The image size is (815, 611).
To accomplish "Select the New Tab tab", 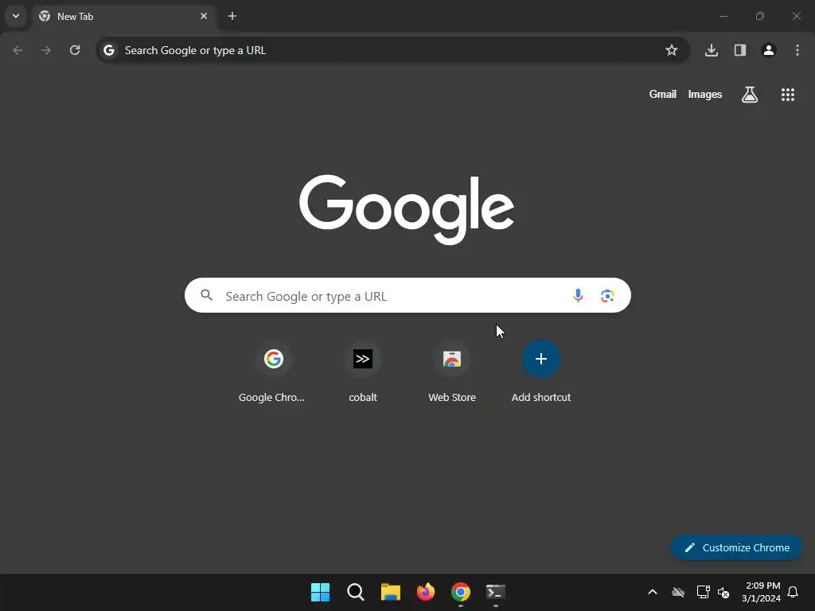I will [x=123, y=16].
